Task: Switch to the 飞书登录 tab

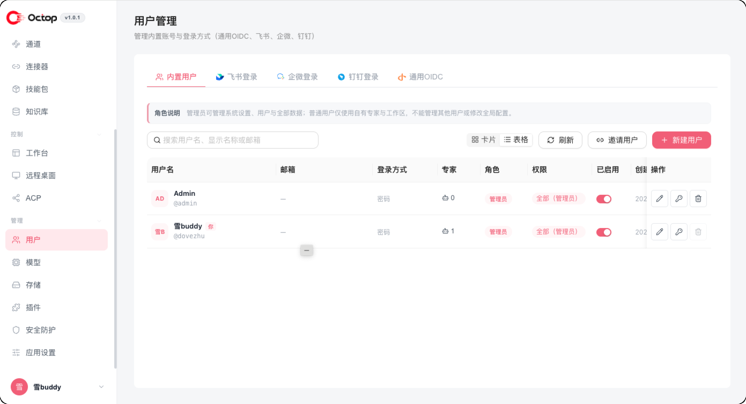Action: (237, 77)
